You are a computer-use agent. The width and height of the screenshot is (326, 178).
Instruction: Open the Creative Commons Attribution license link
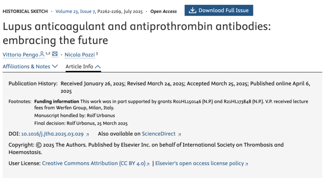[93, 163]
